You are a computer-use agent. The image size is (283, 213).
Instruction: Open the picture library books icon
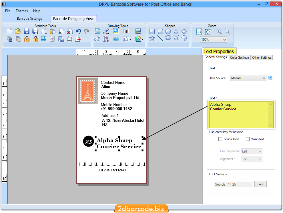(106, 39)
